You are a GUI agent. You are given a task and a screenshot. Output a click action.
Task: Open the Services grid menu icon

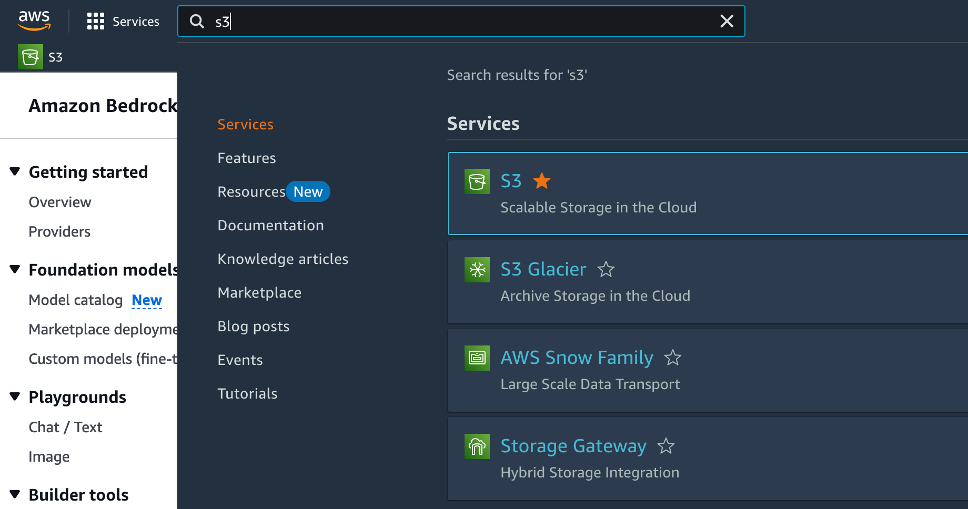[x=95, y=21]
